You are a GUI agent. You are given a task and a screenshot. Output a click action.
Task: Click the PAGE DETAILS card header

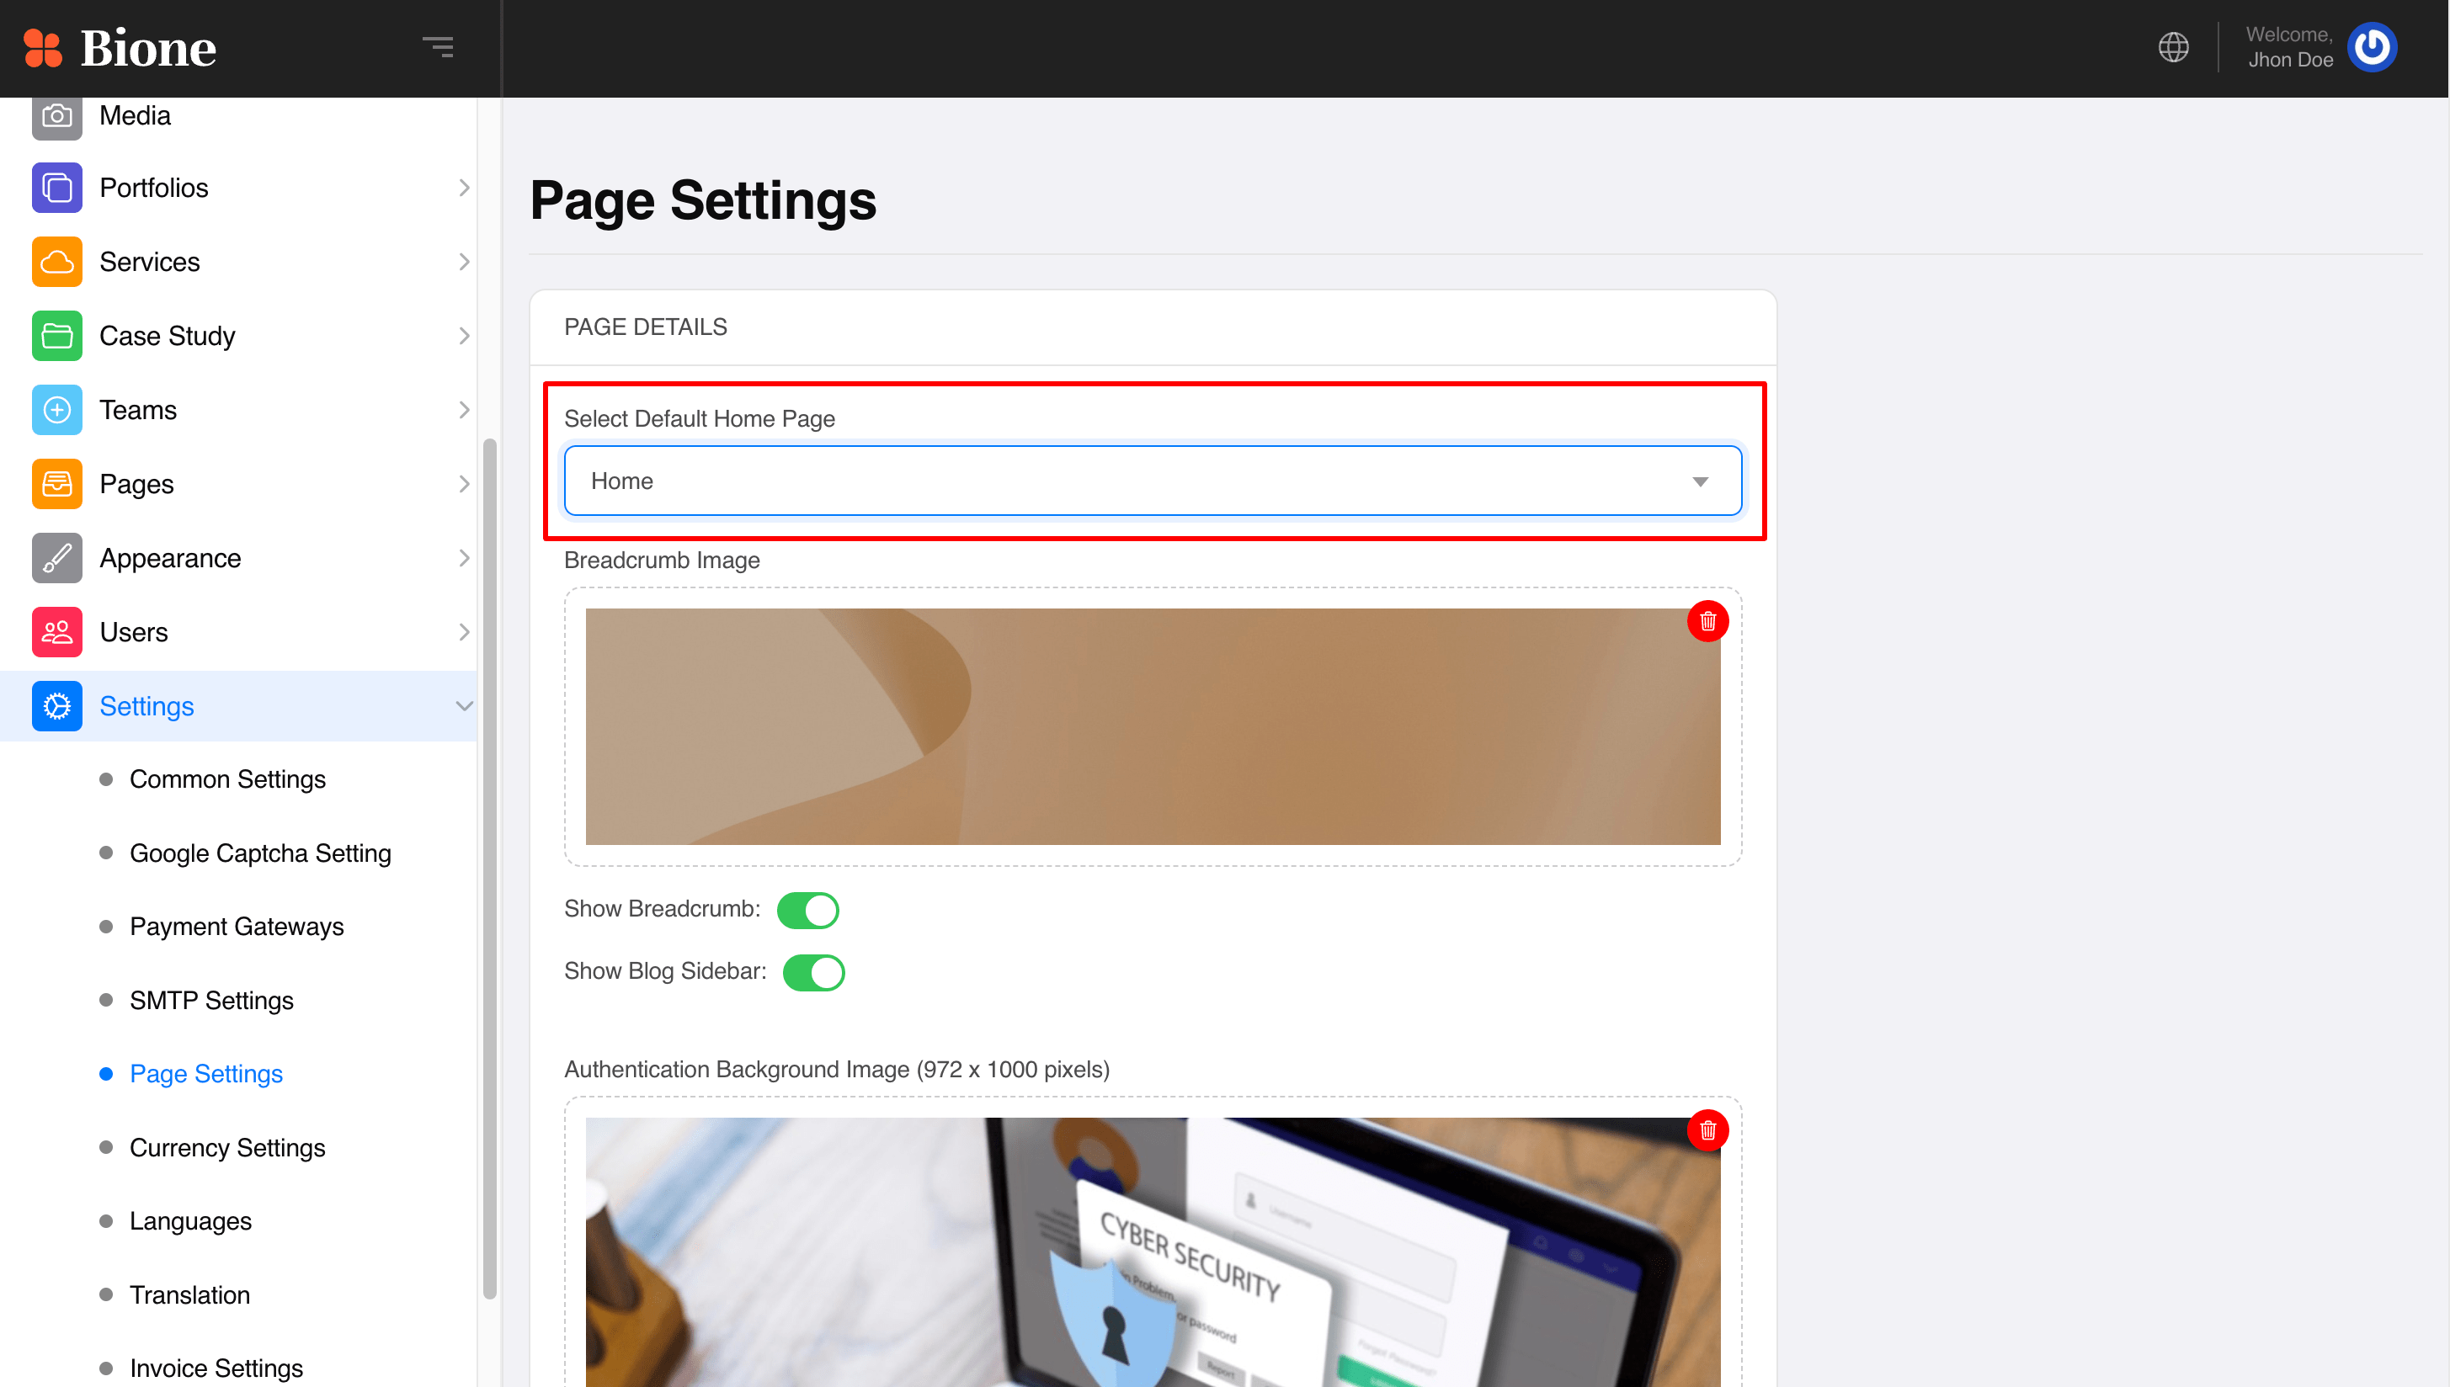tap(1153, 327)
